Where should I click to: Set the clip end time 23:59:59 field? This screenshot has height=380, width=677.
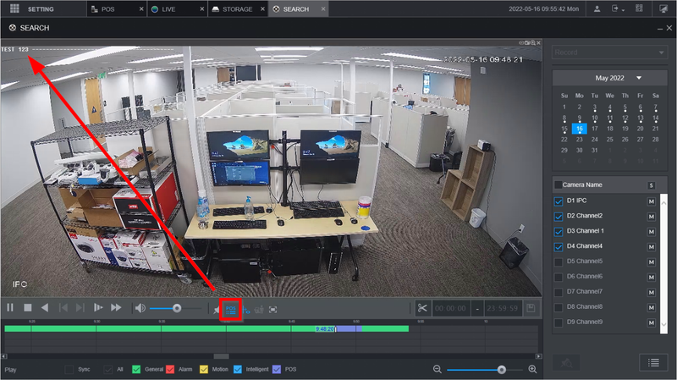(503, 308)
